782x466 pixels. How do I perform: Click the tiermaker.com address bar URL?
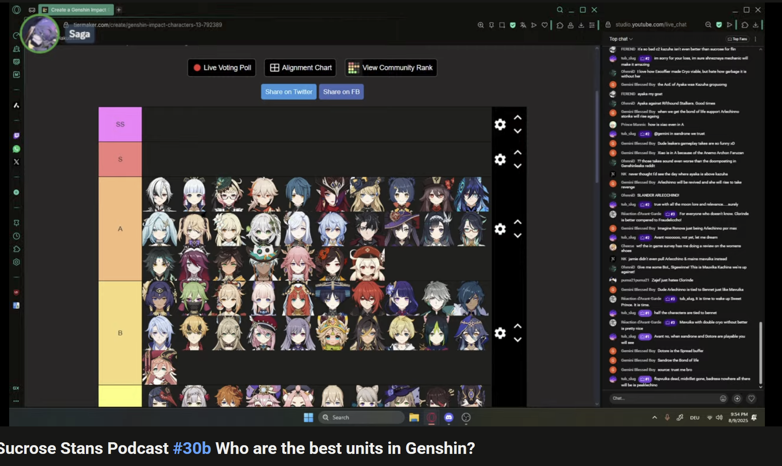coord(148,25)
